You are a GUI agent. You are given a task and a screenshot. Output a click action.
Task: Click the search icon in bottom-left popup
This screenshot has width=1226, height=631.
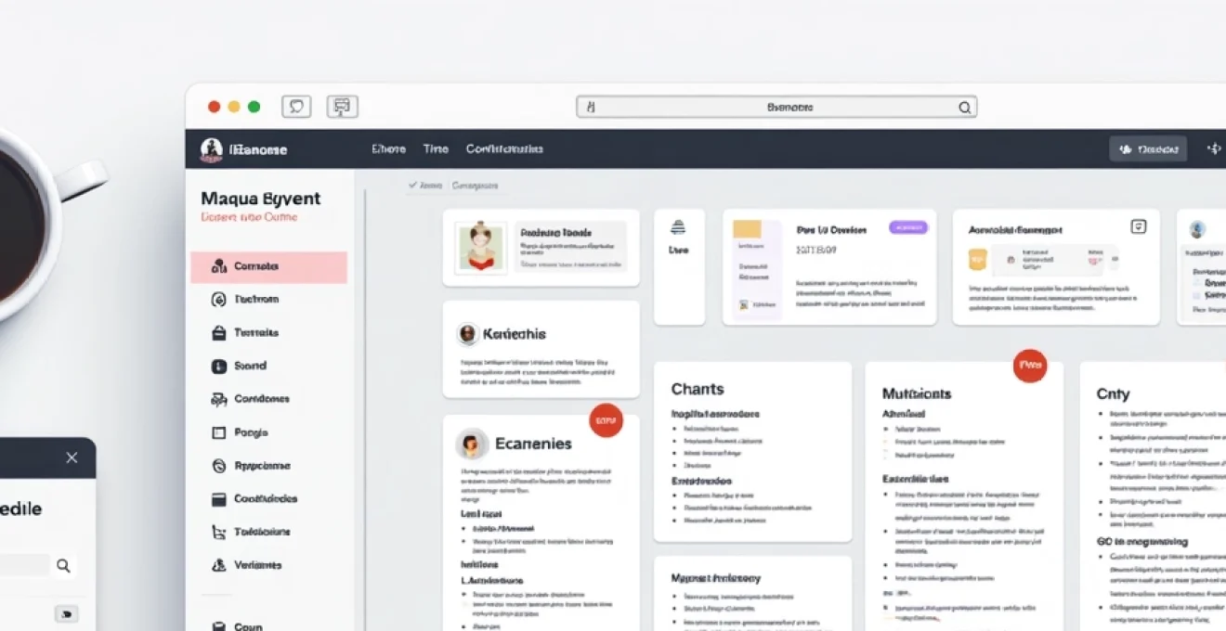[63, 565]
